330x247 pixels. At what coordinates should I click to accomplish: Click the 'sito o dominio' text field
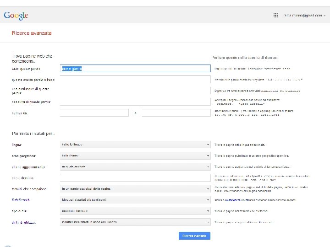coord(135,177)
